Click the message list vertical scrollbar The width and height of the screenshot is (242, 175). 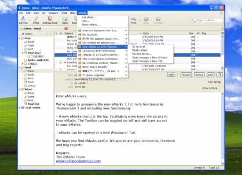tap(222, 52)
